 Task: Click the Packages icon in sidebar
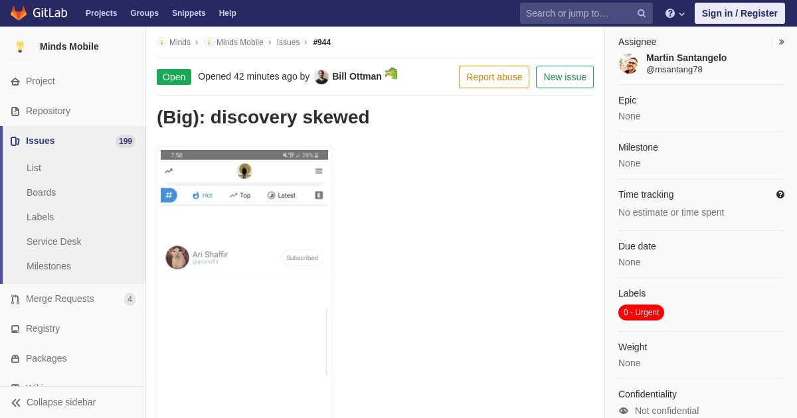(x=15, y=358)
